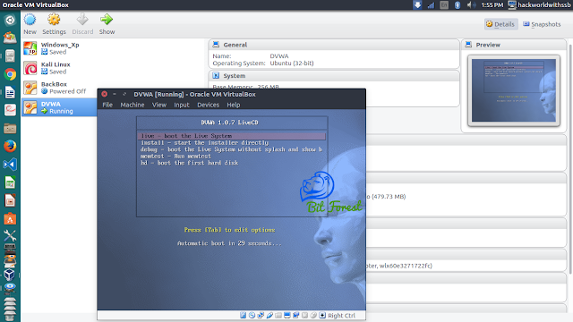Collapse the System section header
Screen dimensions: 573x322
(334, 75)
